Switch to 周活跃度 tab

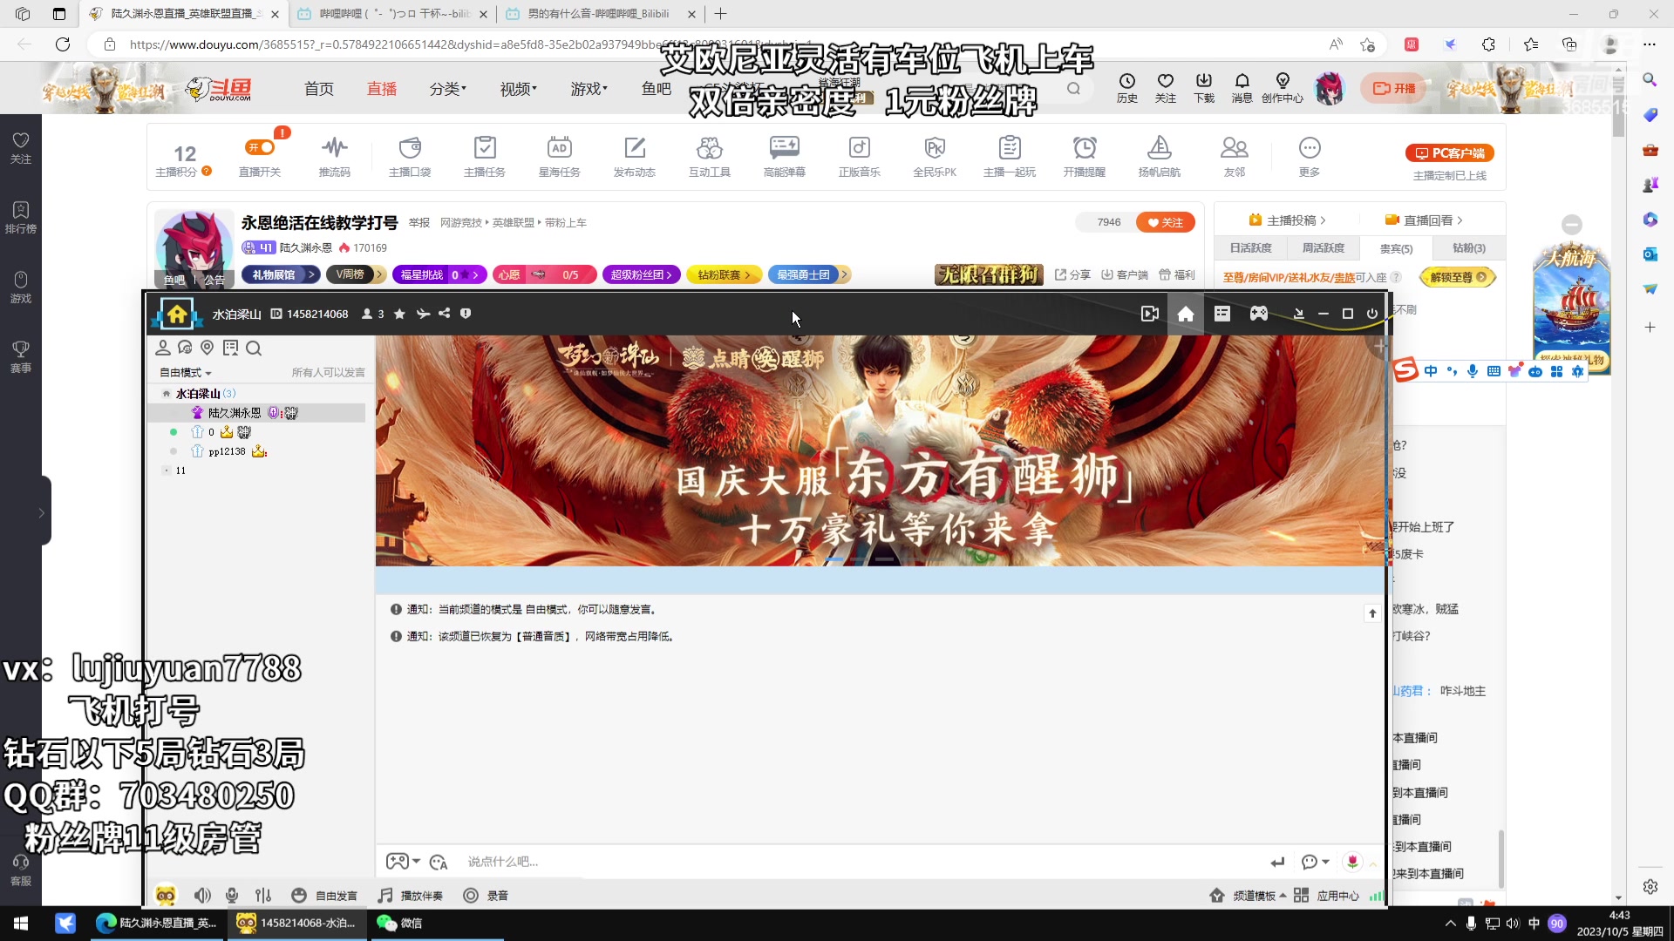tap(1323, 248)
